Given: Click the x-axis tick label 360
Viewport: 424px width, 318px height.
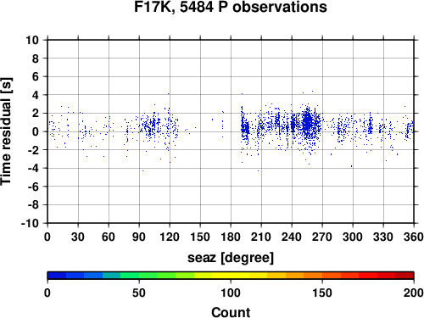Looking at the screenshot, I should click(414, 237).
